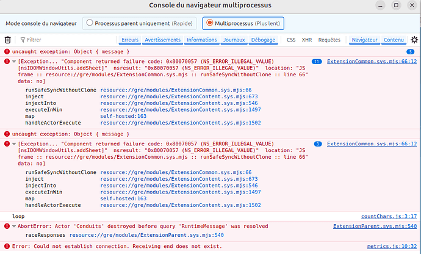Toggle the Contenu filter
The width and height of the screenshot is (421, 254).
[394, 40]
